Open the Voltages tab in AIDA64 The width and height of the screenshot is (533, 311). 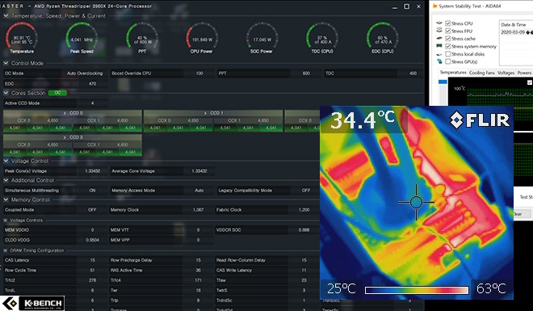click(506, 73)
